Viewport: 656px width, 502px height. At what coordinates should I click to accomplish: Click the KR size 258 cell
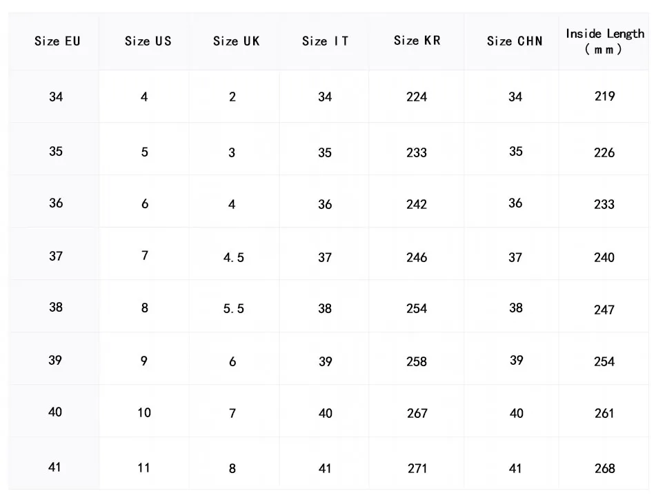click(x=417, y=362)
